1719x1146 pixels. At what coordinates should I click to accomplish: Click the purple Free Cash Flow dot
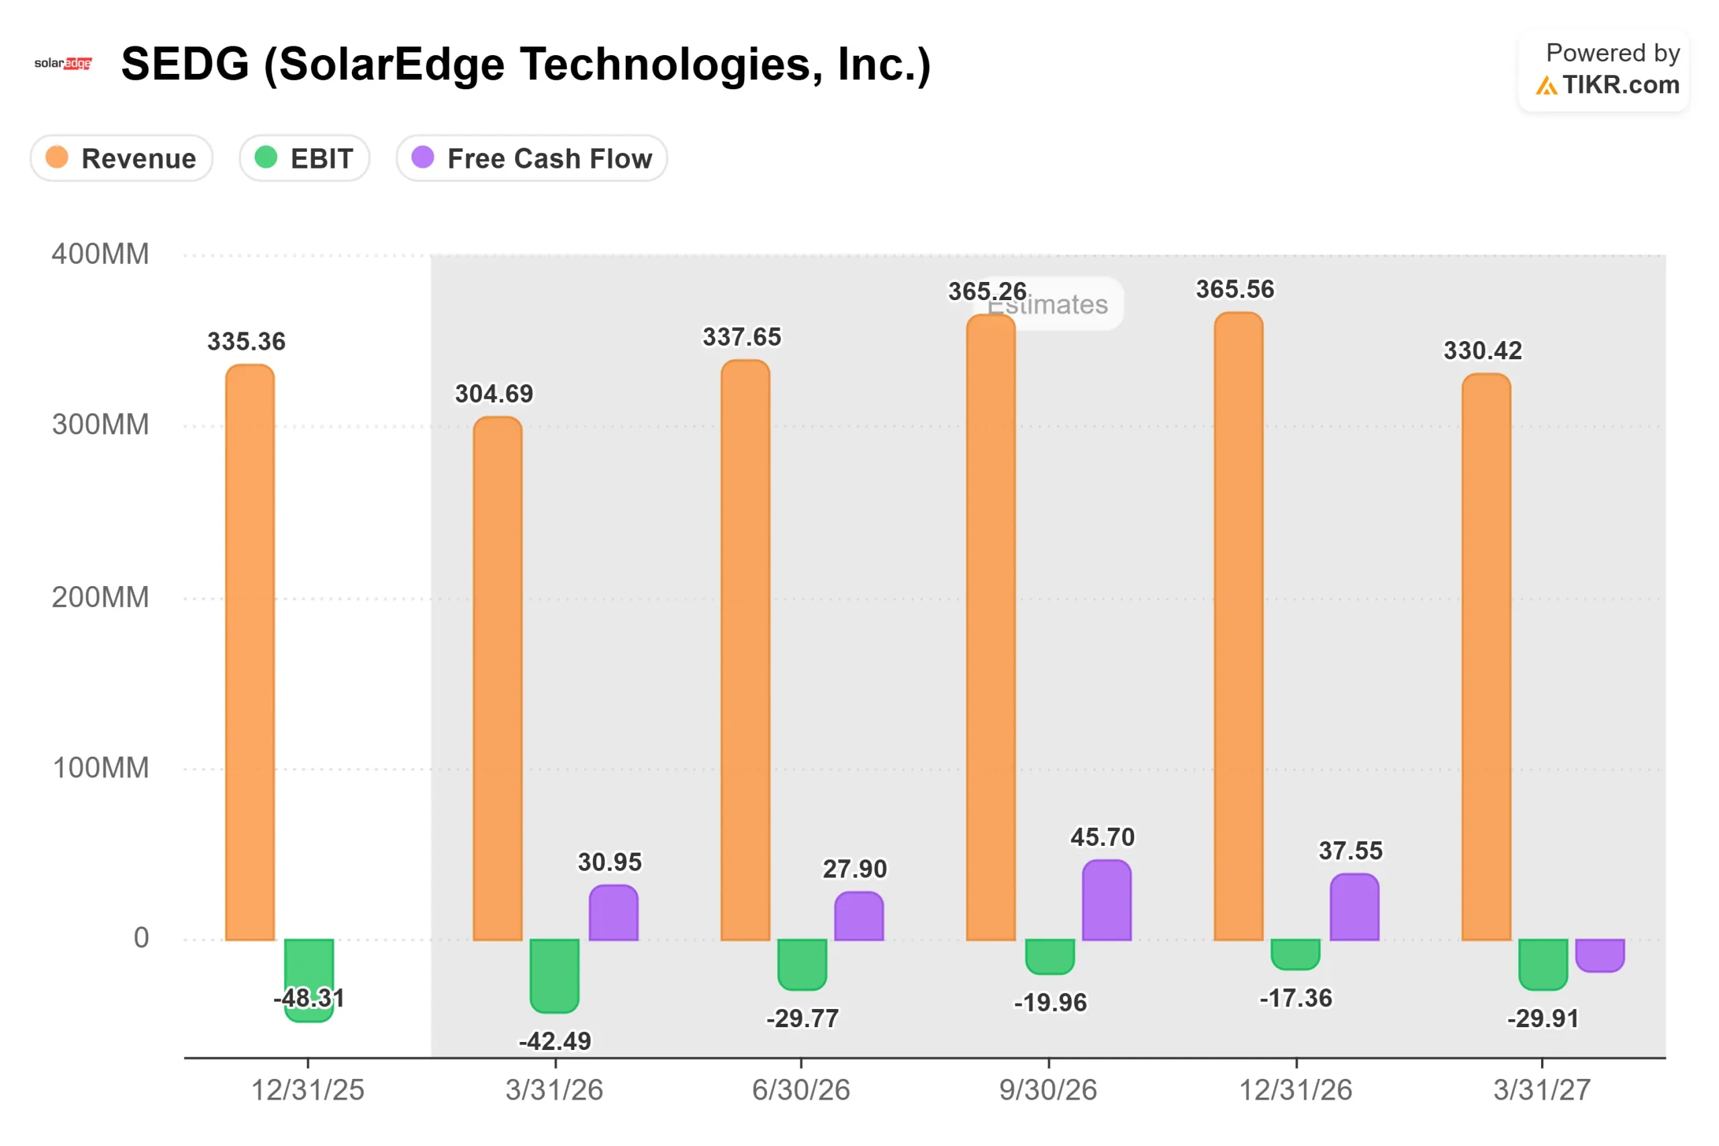423,157
